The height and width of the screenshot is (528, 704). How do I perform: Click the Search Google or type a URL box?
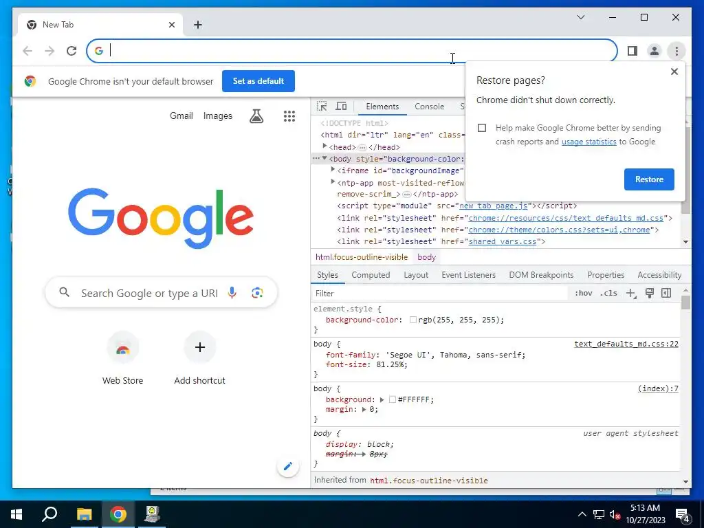point(162,293)
